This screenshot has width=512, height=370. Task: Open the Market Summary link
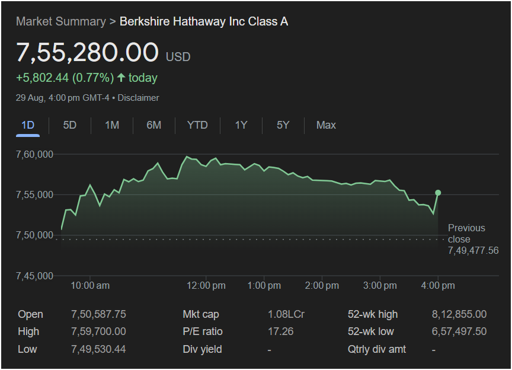[x=60, y=21]
